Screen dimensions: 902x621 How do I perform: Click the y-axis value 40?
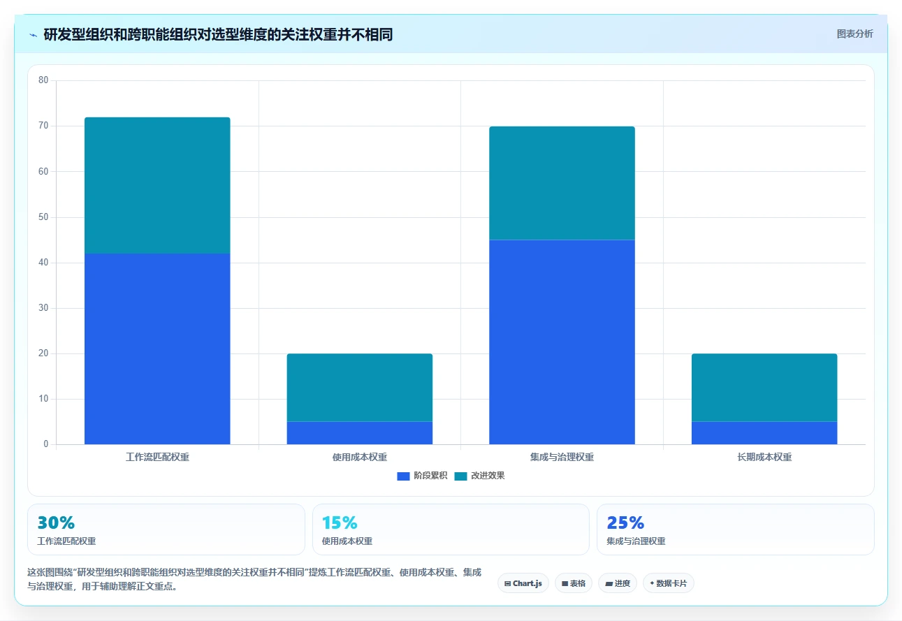pos(43,263)
